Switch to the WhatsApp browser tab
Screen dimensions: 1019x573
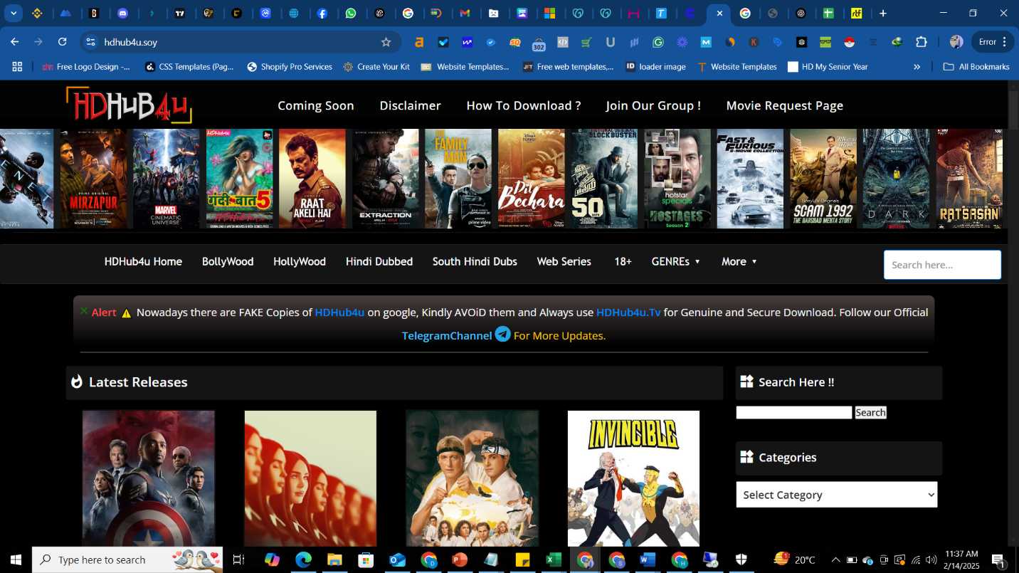351,13
